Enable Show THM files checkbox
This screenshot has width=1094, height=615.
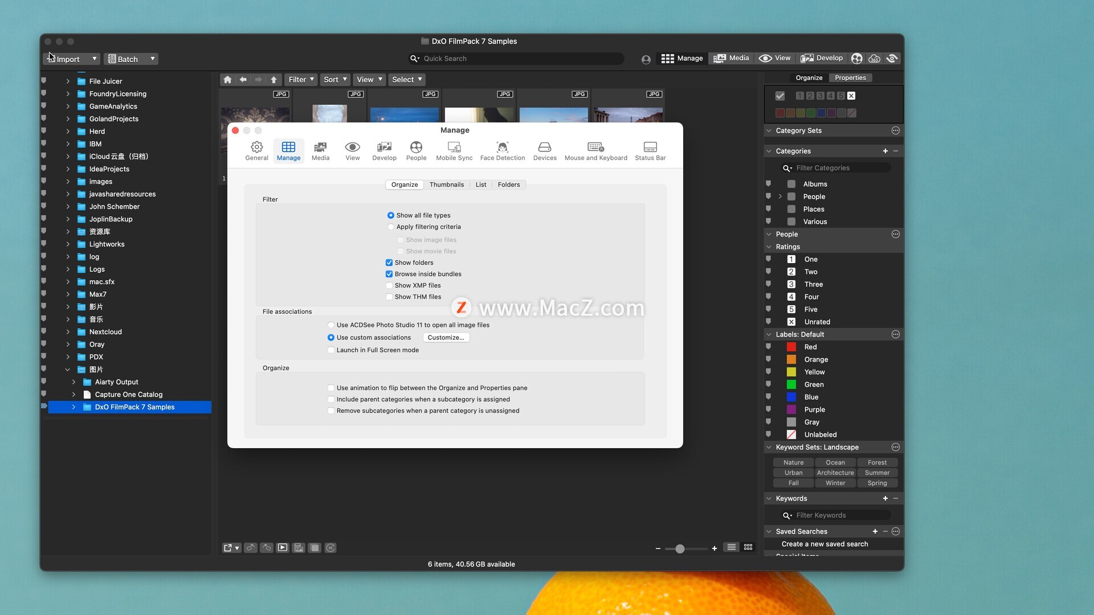tap(389, 297)
